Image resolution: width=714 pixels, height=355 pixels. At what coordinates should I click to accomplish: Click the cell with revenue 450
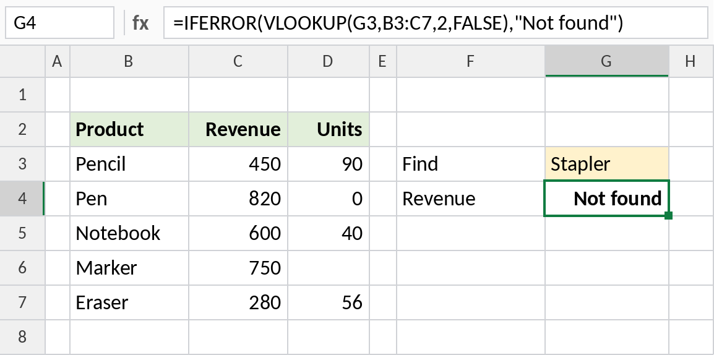click(238, 164)
